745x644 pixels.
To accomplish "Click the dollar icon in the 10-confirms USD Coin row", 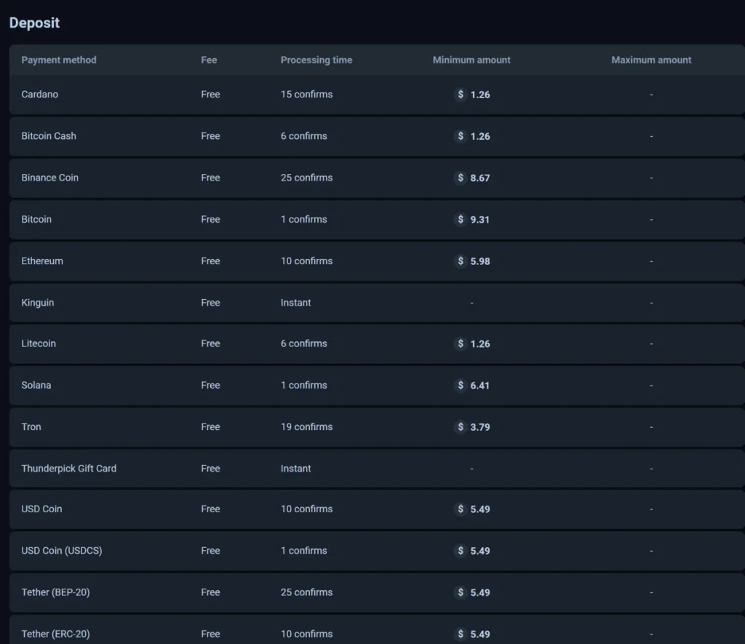I will point(461,509).
